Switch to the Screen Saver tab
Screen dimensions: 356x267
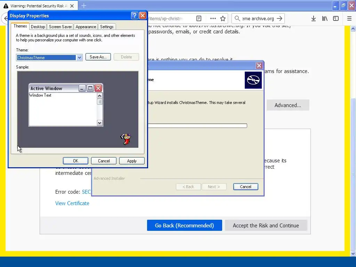coord(60,27)
